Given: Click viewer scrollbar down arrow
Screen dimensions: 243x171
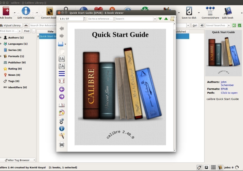Looking at the screenshot, I should coord(175,150).
